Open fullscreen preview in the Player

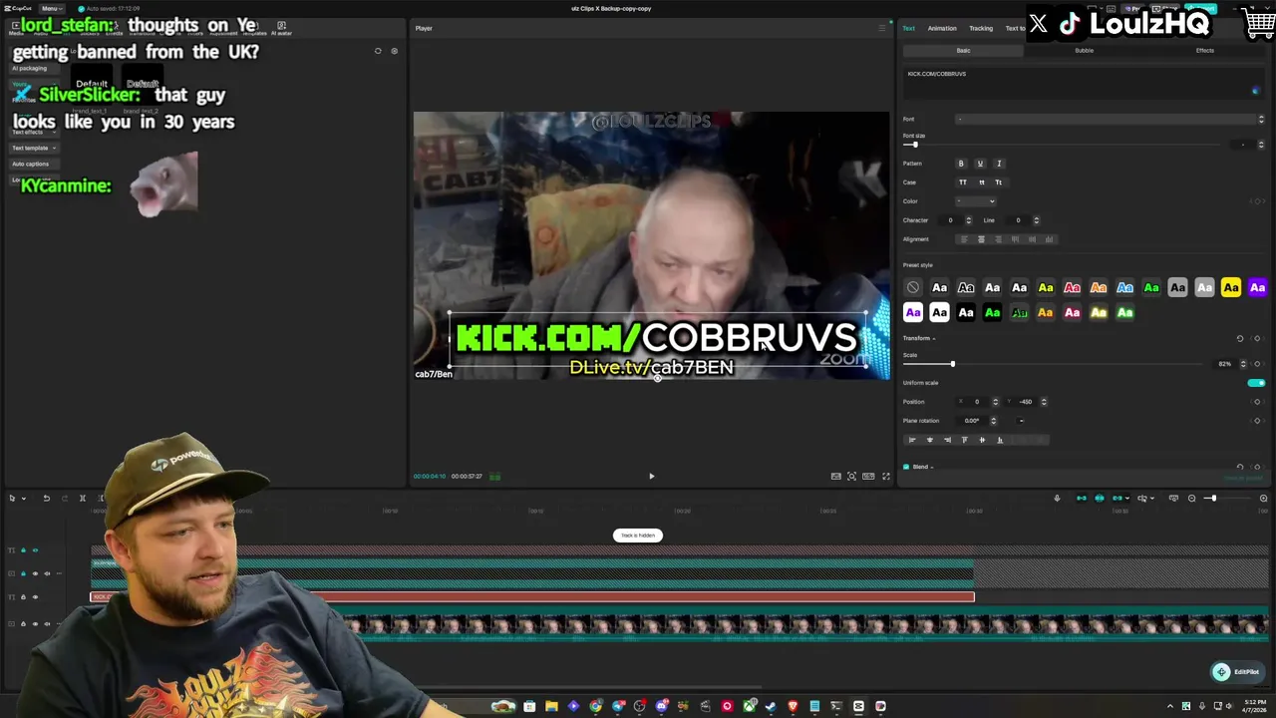[886, 477]
